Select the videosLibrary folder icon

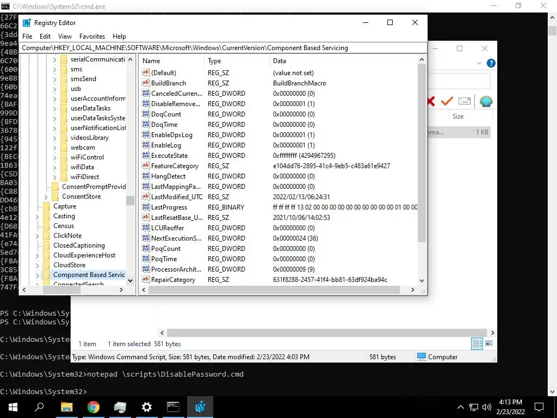coord(64,138)
